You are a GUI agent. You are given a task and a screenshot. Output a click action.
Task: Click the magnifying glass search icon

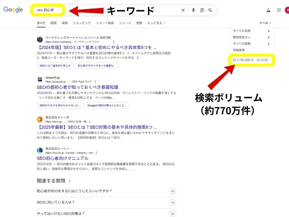pos(210,10)
